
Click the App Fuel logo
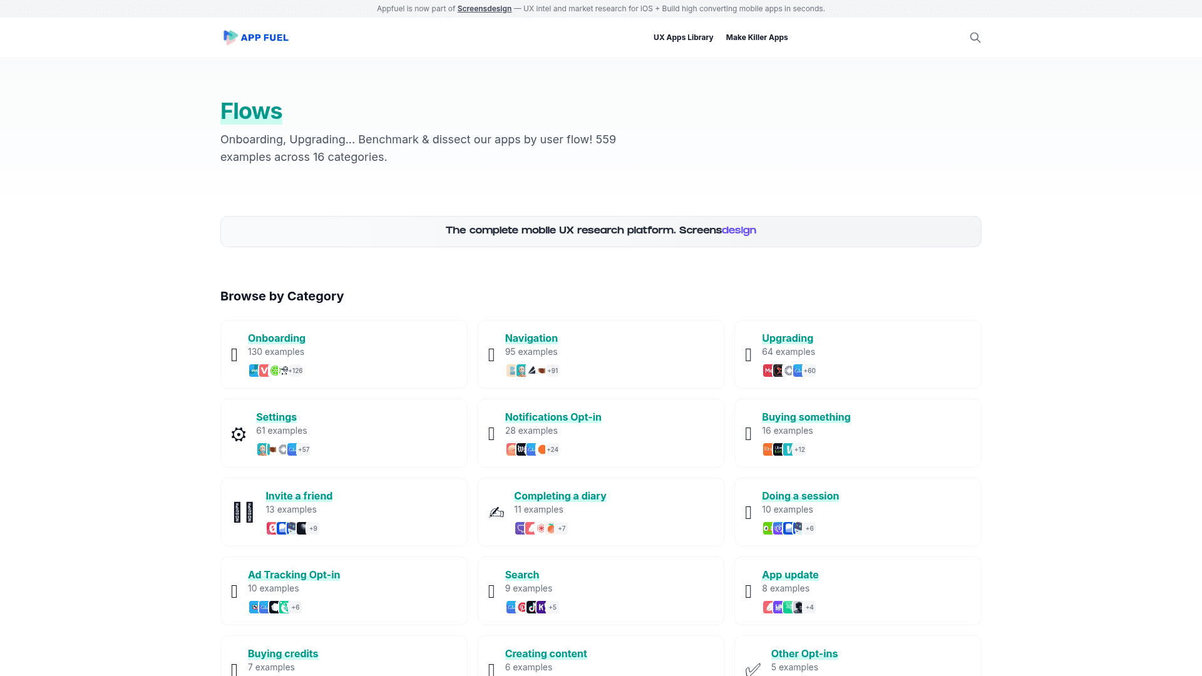(x=256, y=38)
